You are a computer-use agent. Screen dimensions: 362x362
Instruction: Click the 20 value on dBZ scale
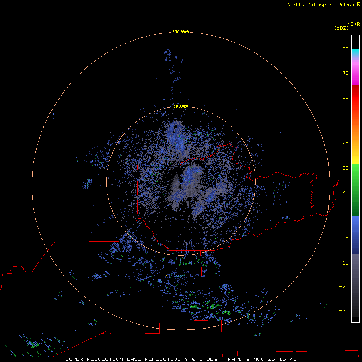346,191
